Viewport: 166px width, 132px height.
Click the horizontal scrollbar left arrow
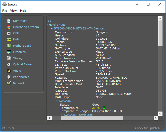[x=50, y=118]
